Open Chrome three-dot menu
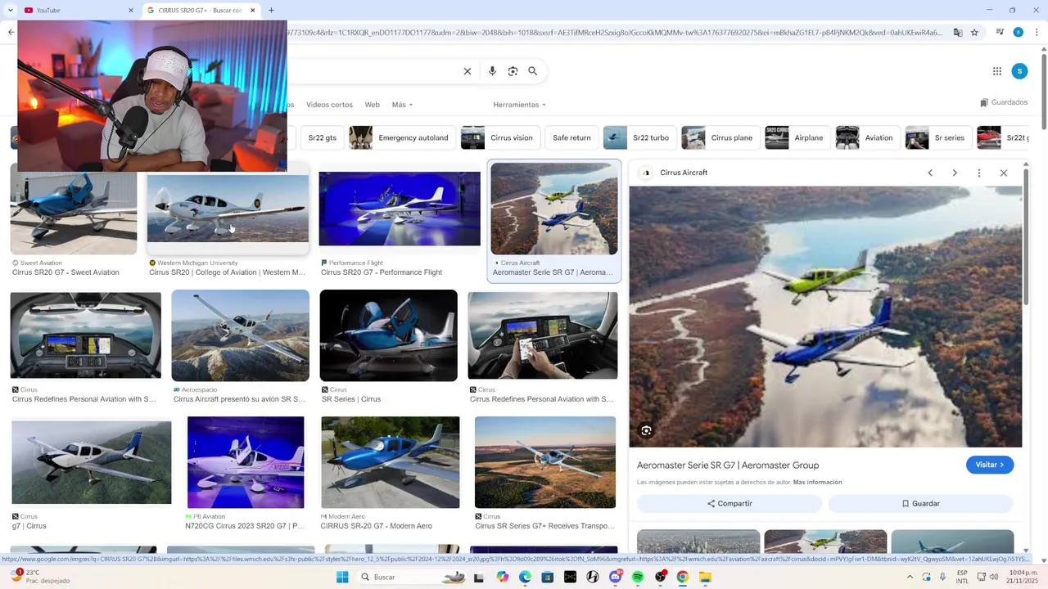Screen dimensions: 1048x589 (1035, 33)
